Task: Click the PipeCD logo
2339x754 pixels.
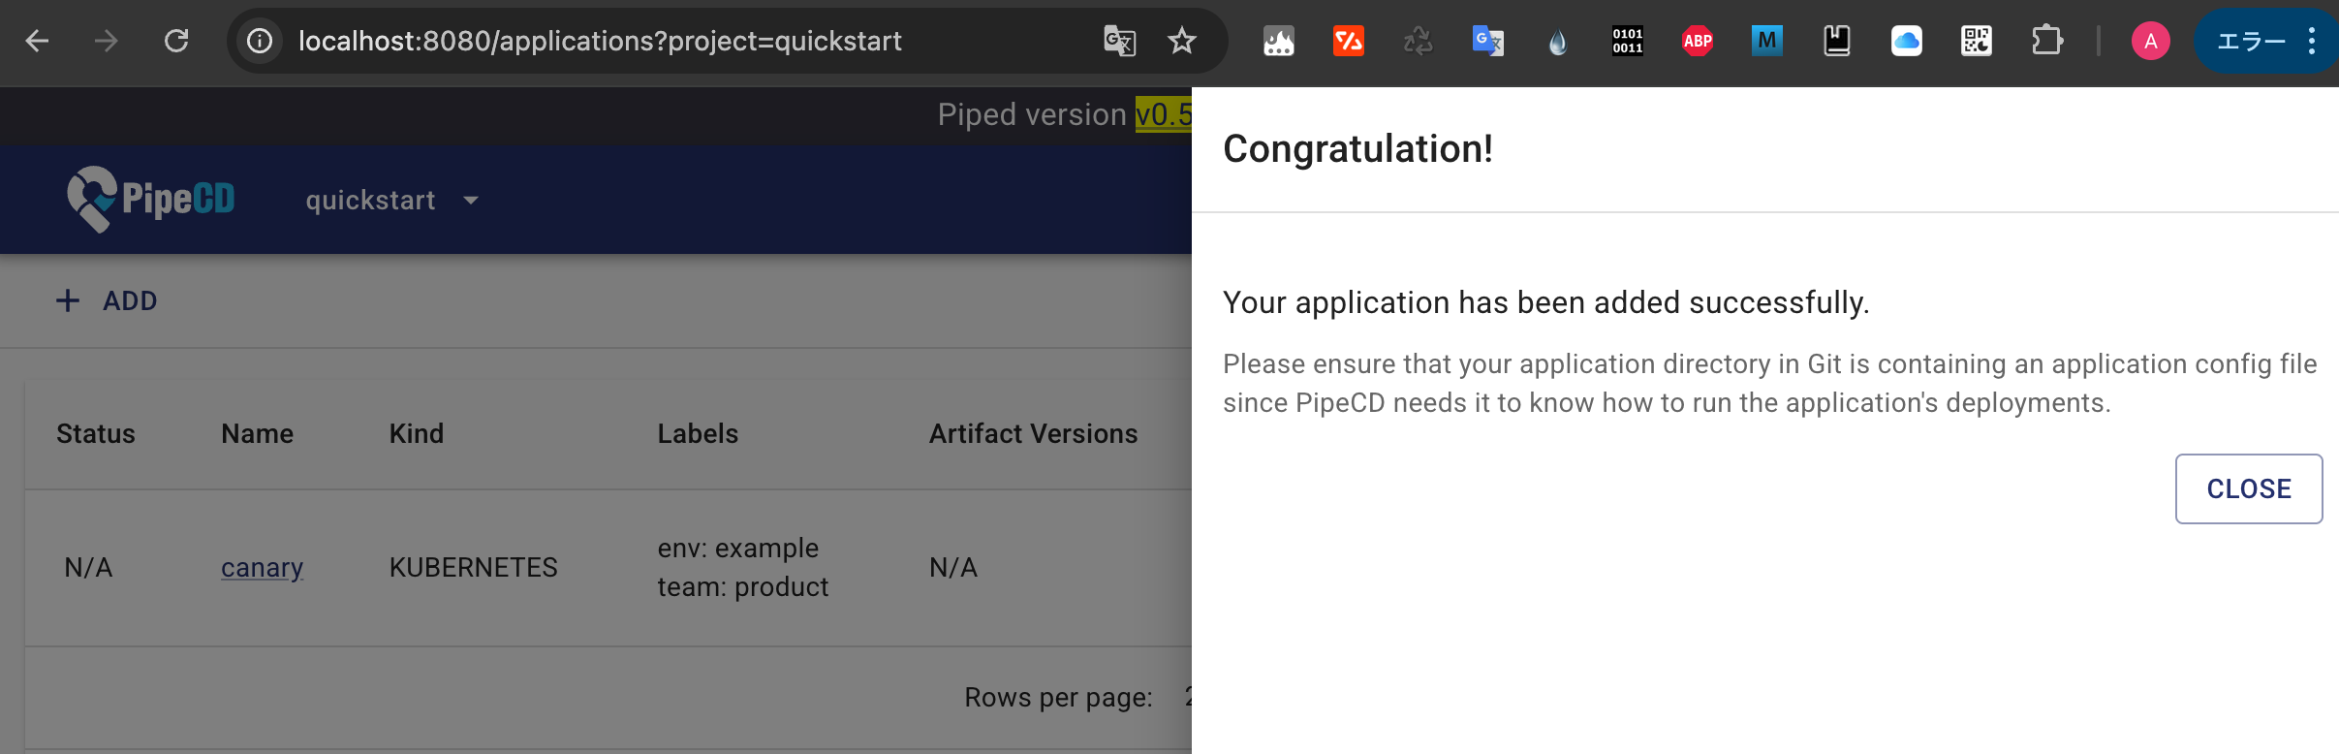Action: point(151,200)
